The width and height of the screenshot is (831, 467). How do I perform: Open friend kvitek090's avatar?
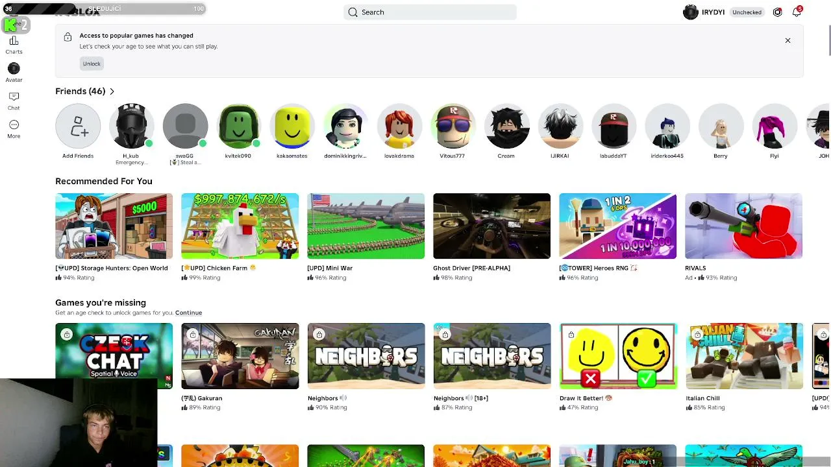[238, 126]
